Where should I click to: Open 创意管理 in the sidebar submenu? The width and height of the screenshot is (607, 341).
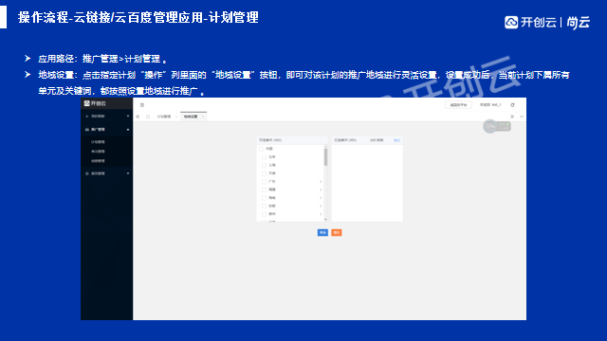pyautogui.click(x=98, y=161)
